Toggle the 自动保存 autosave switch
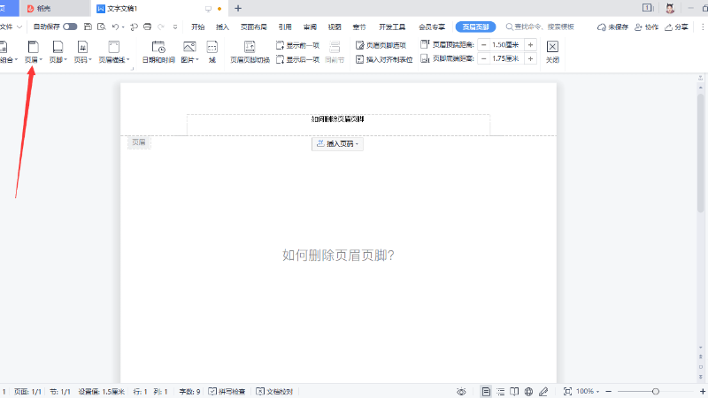Viewport: 708px width, 398px height. [69, 27]
